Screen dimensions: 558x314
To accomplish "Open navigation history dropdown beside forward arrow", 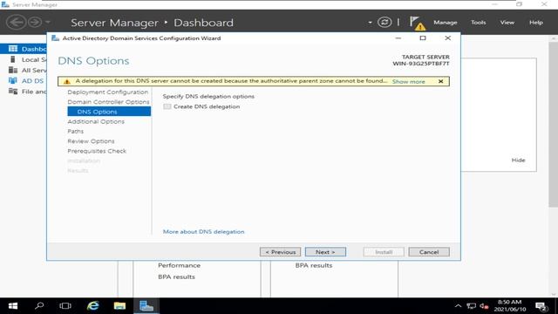I will (48, 22).
